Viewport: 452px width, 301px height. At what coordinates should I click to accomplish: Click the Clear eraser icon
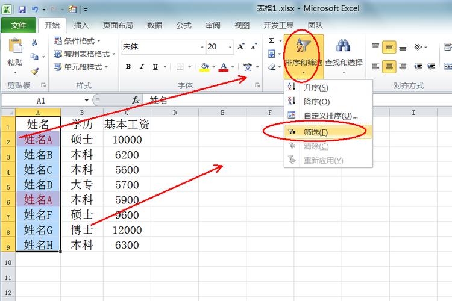(x=272, y=67)
